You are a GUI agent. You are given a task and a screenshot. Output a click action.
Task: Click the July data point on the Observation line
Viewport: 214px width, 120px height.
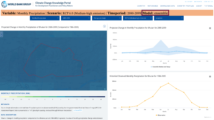(168, 83)
